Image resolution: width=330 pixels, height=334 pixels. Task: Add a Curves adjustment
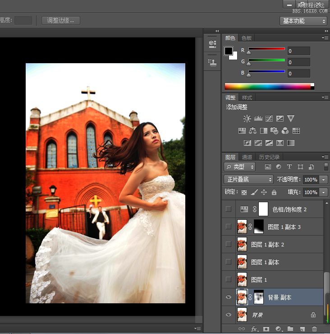(269, 118)
